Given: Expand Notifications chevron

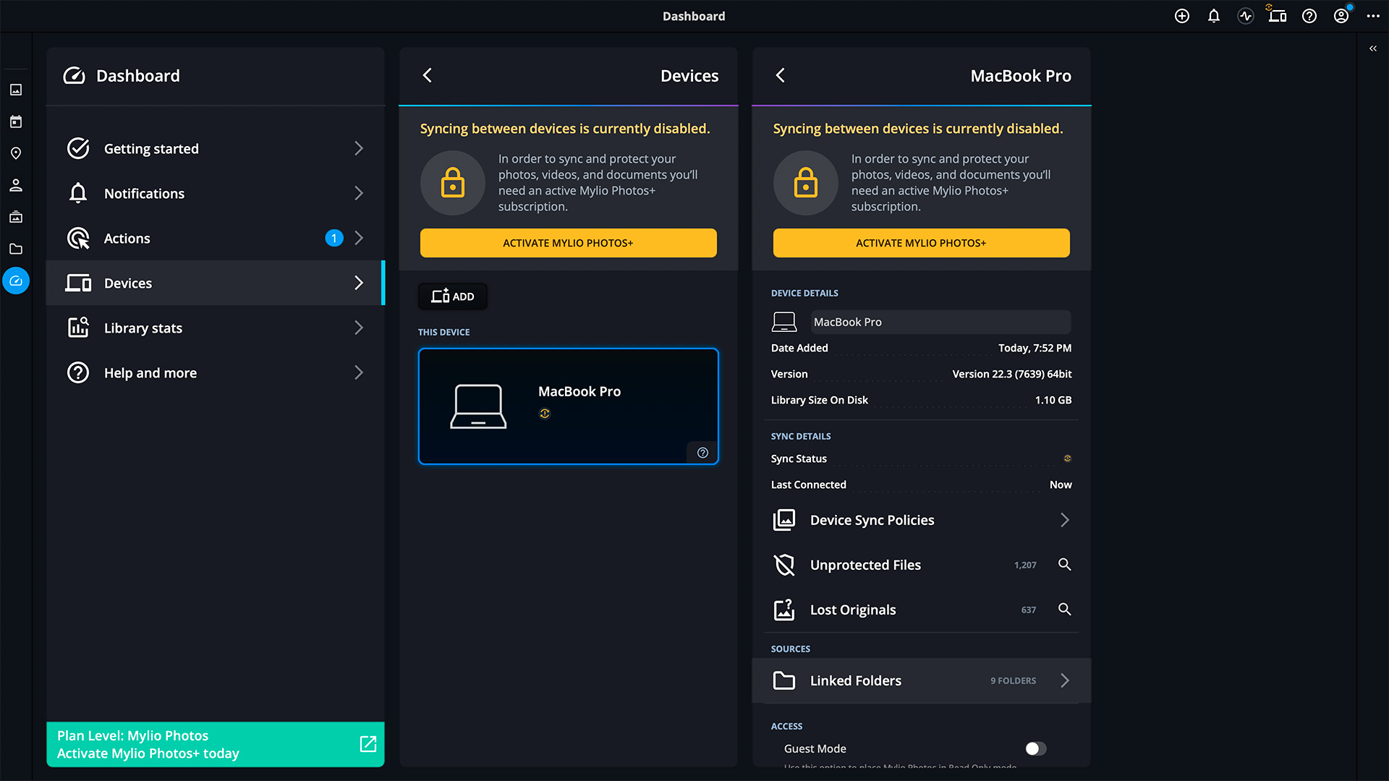Looking at the screenshot, I should pyautogui.click(x=359, y=193).
